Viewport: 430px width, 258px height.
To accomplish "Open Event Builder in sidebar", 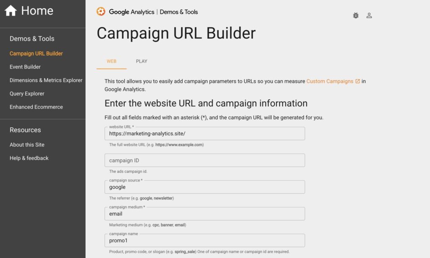I will click(x=25, y=67).
